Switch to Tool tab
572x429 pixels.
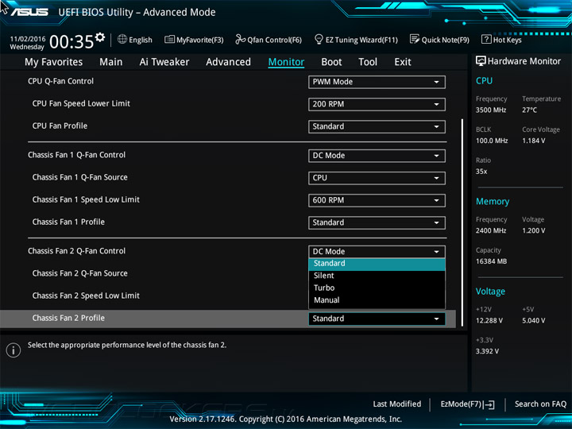tap(368, 62)
